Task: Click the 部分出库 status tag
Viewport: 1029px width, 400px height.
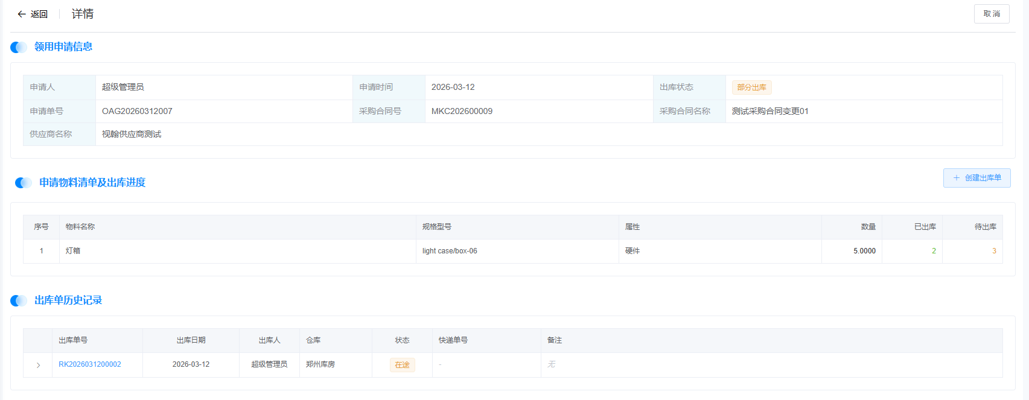Action: [751, 87]
